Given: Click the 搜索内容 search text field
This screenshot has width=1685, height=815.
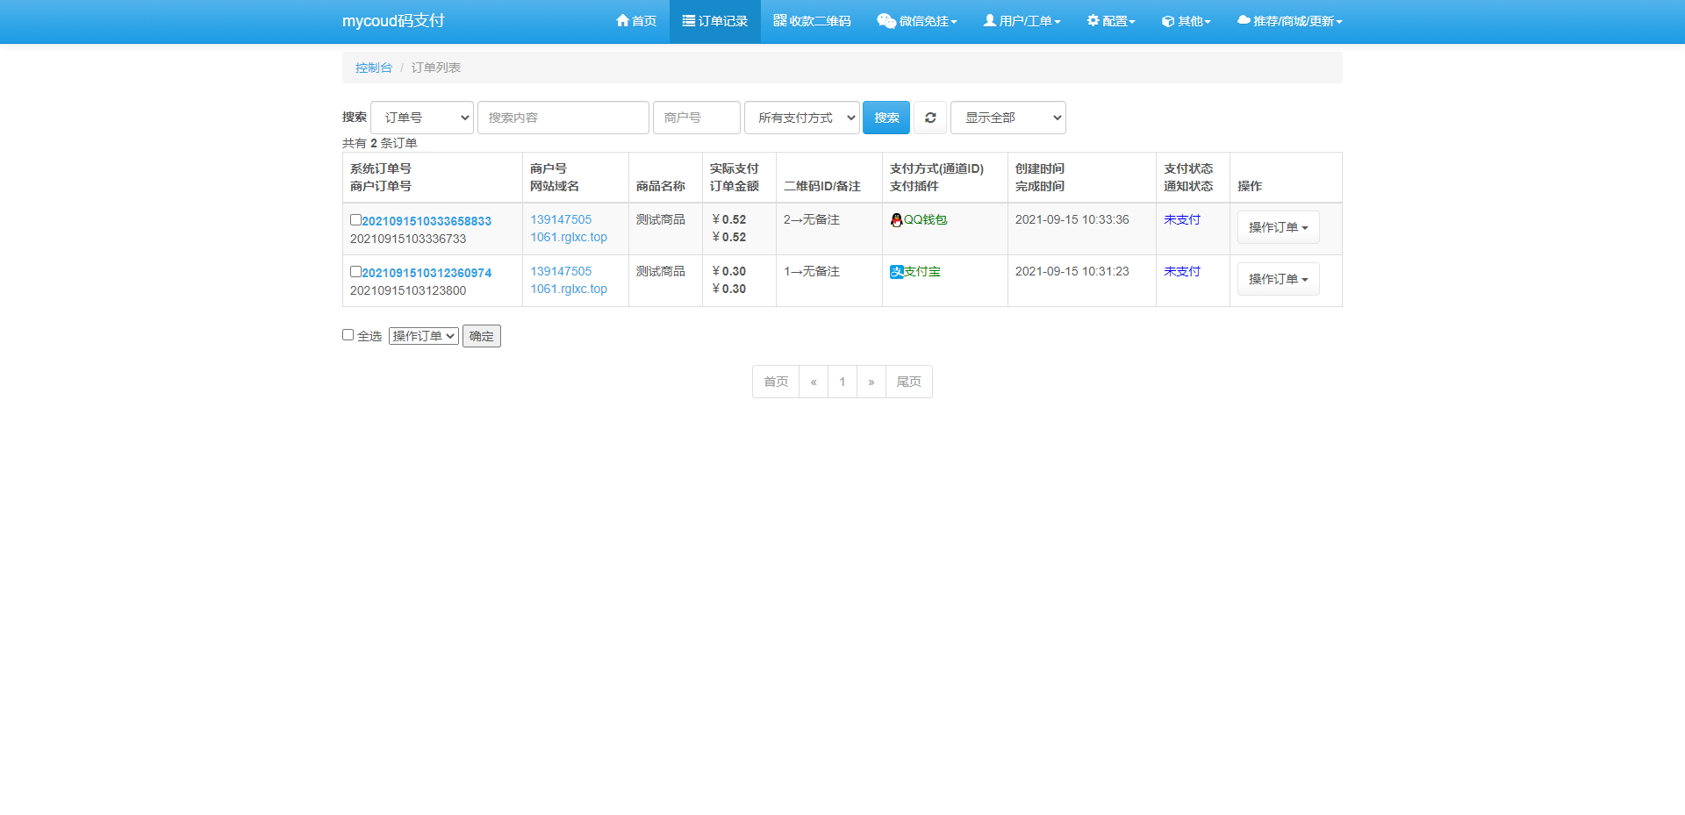Looking at the screenshot, I should tap(563, 118).
